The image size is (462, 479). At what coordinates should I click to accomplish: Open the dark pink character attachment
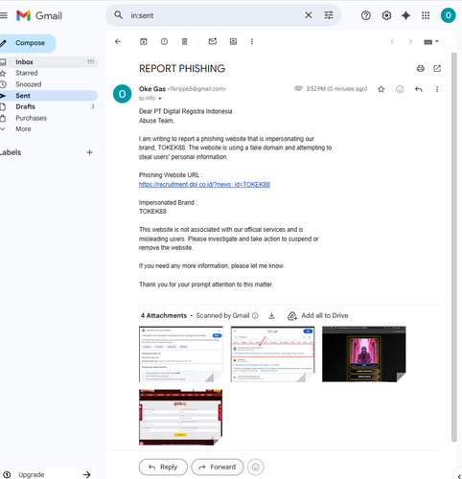[364, 354]
